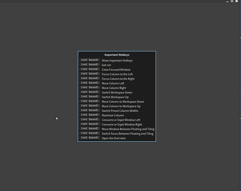Click the (not bound) key beside Show Important Hotkeys
Image resolution: width=241 pixels, height=191 pixels.
coord(90,60)
